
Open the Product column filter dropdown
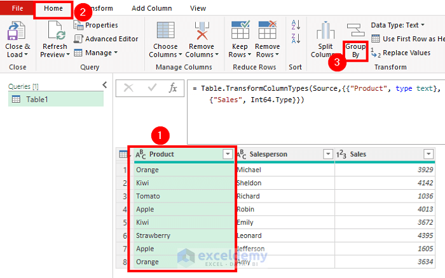[x=228, y=154]
